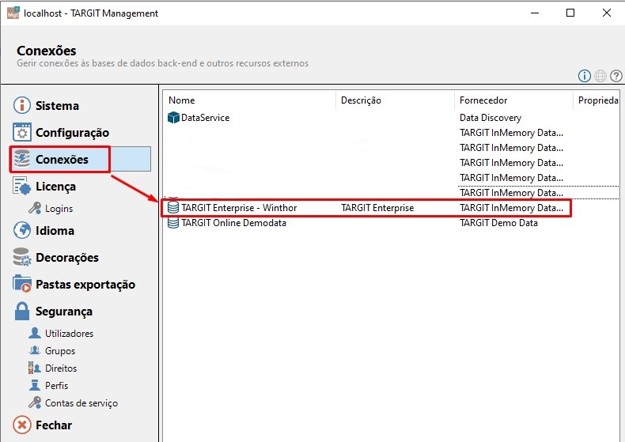Open the Decorações section

click(x=67, y=258)
